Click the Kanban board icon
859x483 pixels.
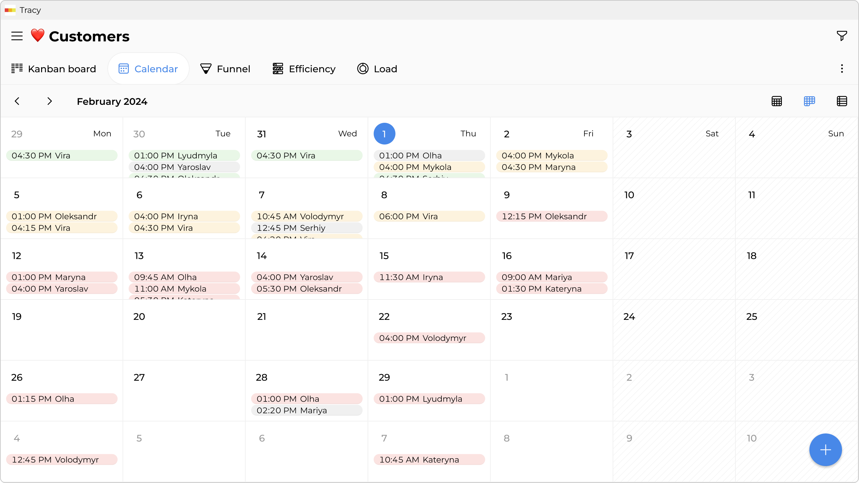[17, 69]
